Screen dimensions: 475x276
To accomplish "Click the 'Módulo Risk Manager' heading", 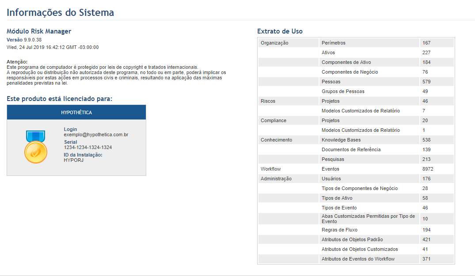I will [x=39, y=31].
